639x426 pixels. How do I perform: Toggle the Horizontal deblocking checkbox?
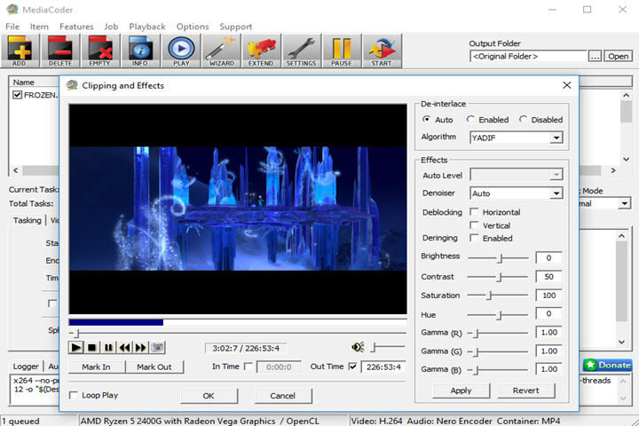[475, 213]
